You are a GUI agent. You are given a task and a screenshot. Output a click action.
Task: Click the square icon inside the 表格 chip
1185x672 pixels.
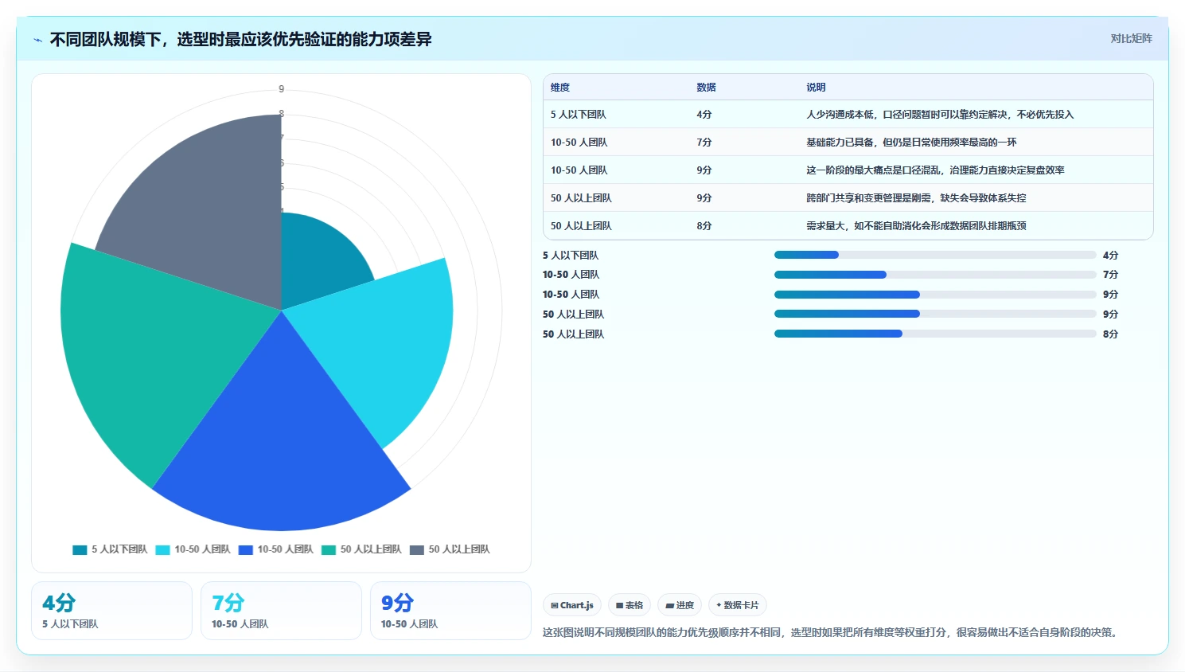click(x=620, y=606)
